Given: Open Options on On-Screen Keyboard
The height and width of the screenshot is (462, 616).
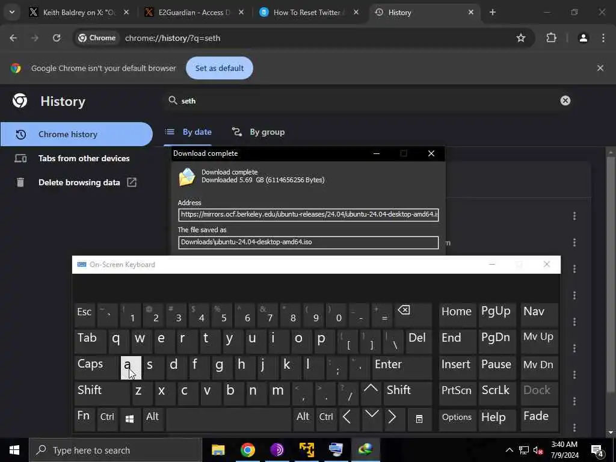Looking at the screenshot, I should point(457,419).
